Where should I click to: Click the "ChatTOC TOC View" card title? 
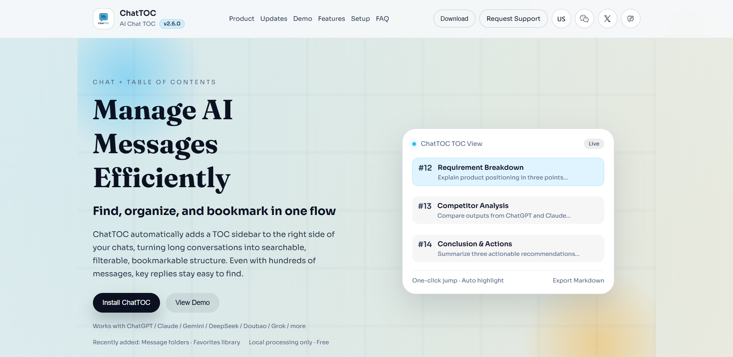[x=452, y=144]
